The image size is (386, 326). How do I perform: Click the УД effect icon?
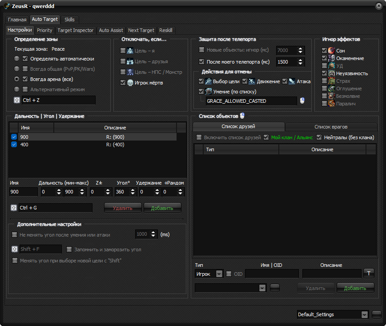(x=331, y=66)
